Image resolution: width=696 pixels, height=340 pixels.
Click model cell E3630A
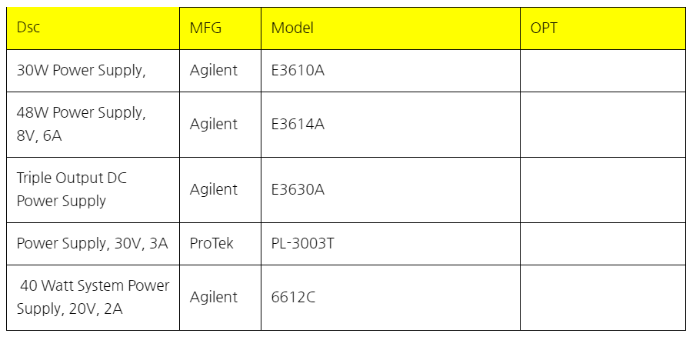pyautogui.click(x=298, y=189)
